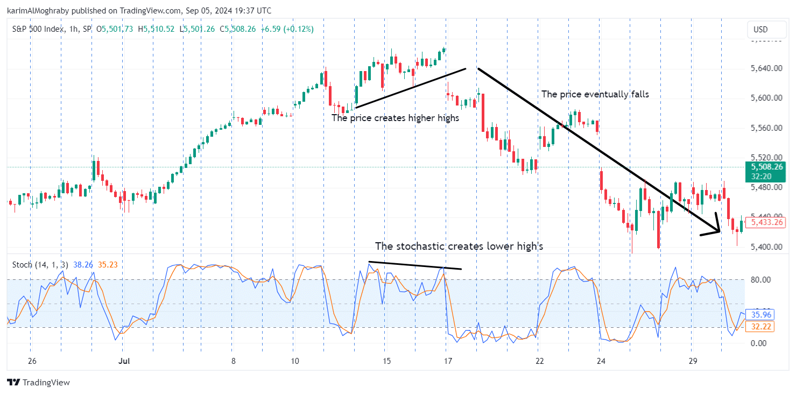
Task: Click the high value H5,510.52
Action: coord(156,29)
